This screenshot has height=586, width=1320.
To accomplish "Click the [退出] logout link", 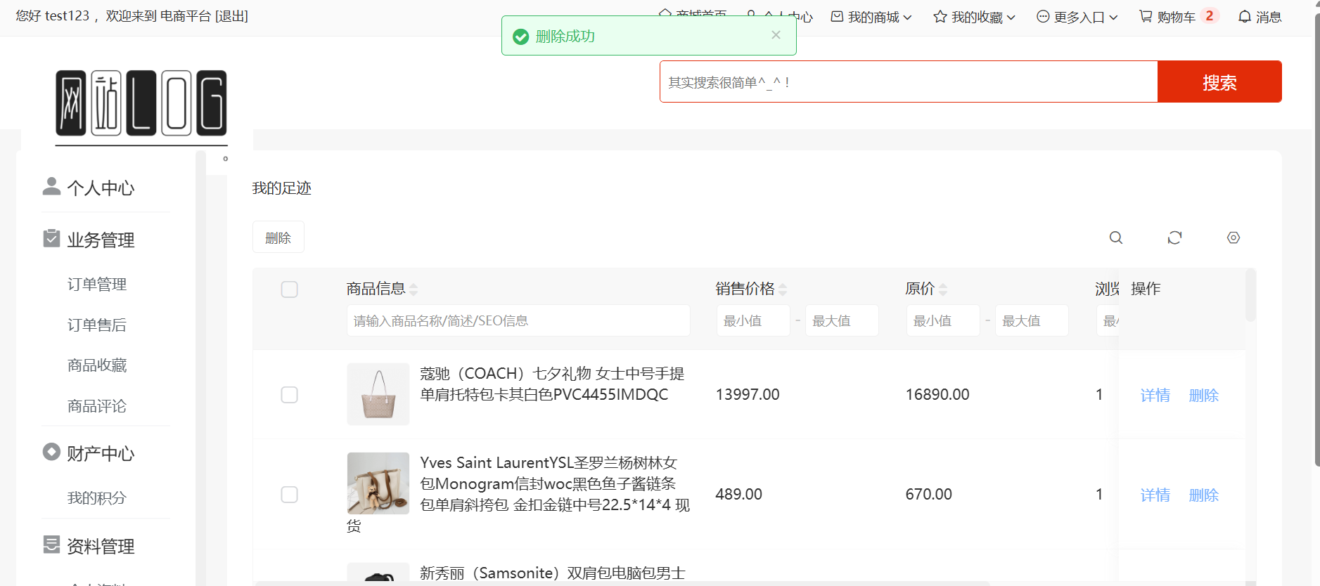I will (x=232, y=16).
